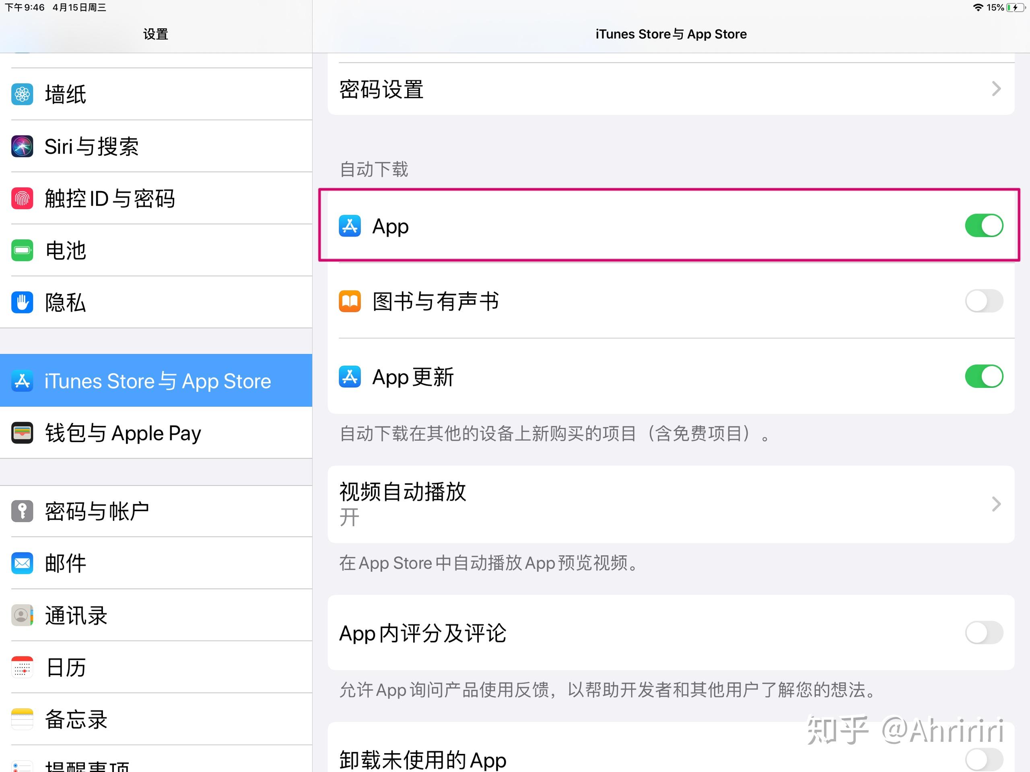The image size is (1030, 772).
Task: Open 钱包与Apple Pay settings
Action: 156,433
